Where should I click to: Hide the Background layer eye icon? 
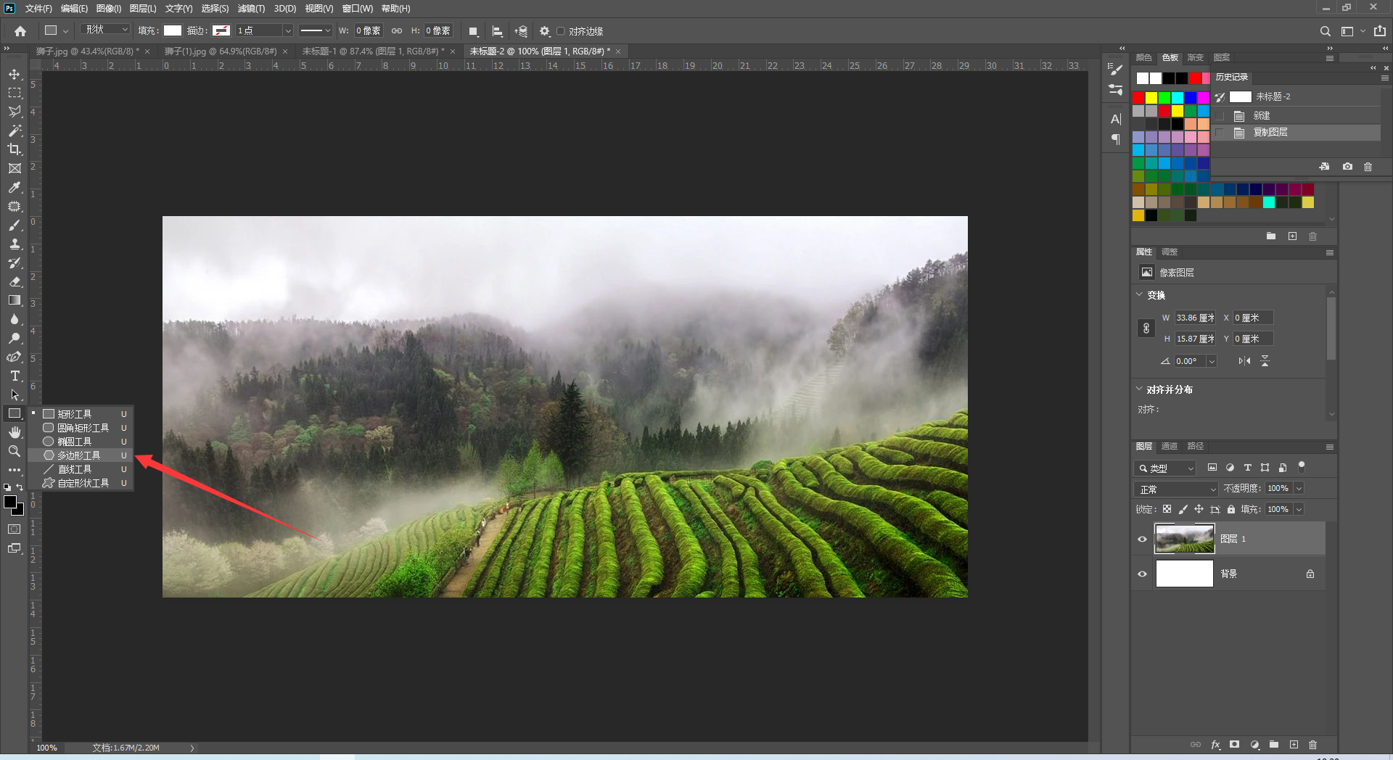(x=1142, y=574)
